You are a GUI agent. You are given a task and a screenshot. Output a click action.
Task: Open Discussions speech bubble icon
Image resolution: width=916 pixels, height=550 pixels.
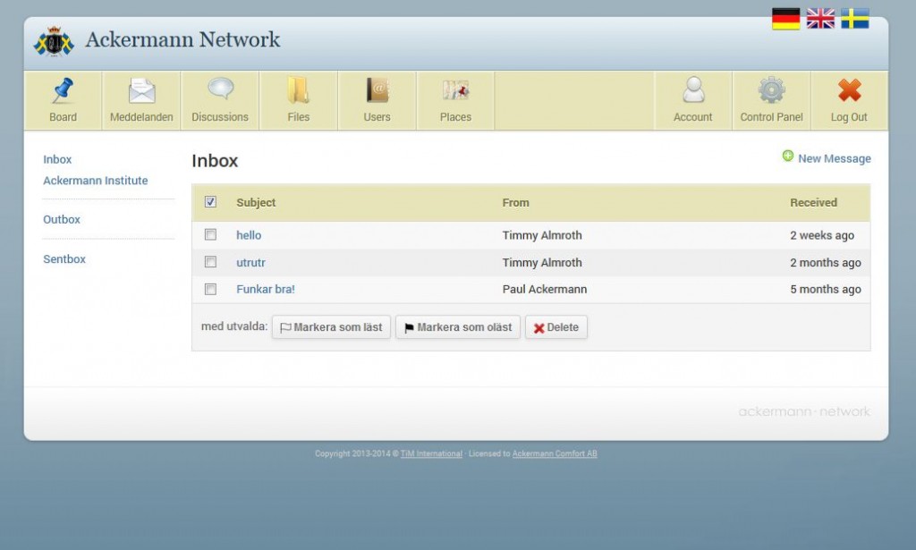220,90
